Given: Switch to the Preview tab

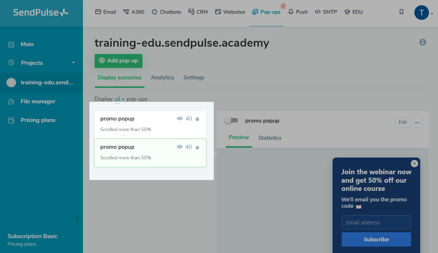Looking at the screenshot, I should [x=239, y=137].
